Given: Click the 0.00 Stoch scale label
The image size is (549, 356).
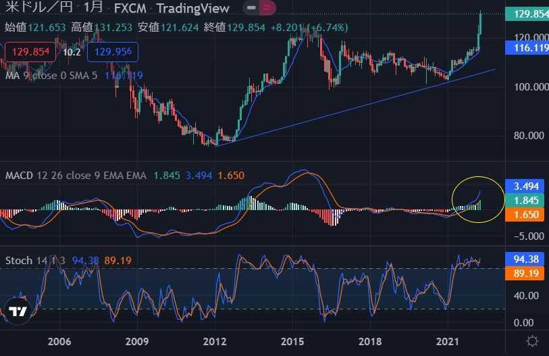Looking at the screenshot, I should [x=524, y=323].
